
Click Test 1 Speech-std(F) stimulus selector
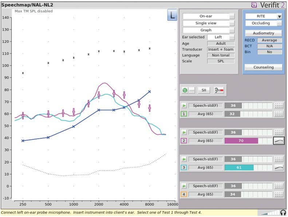click(x=205, y=106)
